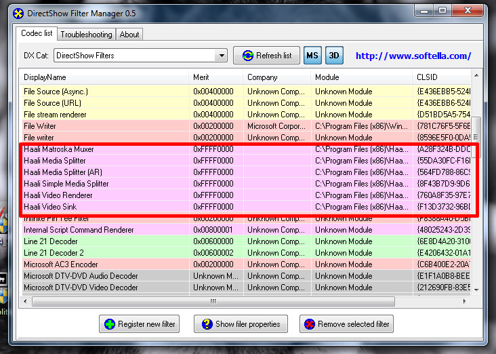Select the Haali Media Splitter (AR) row
The height and width of the screenshot is (354, 496).
(x=246, y=172)
